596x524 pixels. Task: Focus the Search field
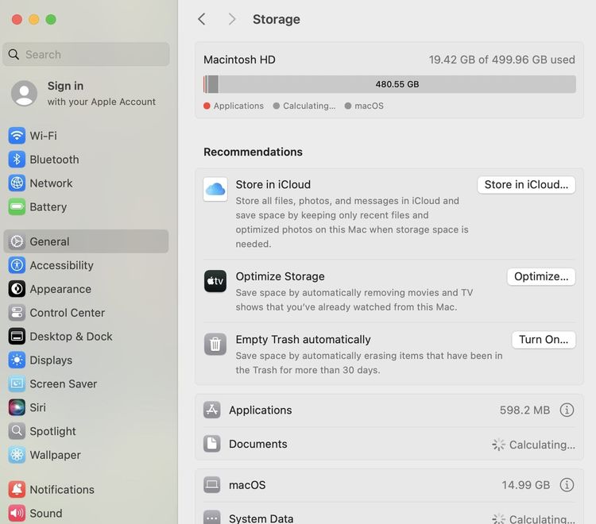(86, 54)
